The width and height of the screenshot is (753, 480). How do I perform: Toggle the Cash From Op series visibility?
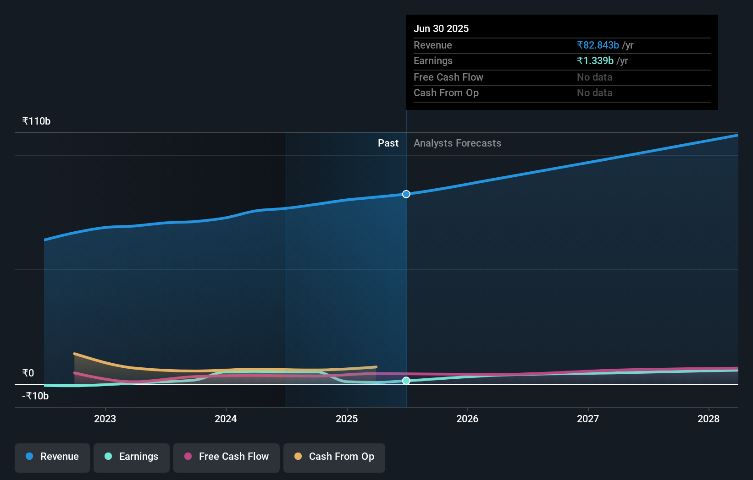pos(334,457)
